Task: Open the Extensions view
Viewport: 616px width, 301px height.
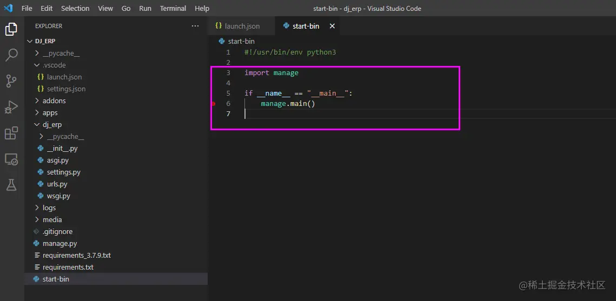Action: point(11,133)
